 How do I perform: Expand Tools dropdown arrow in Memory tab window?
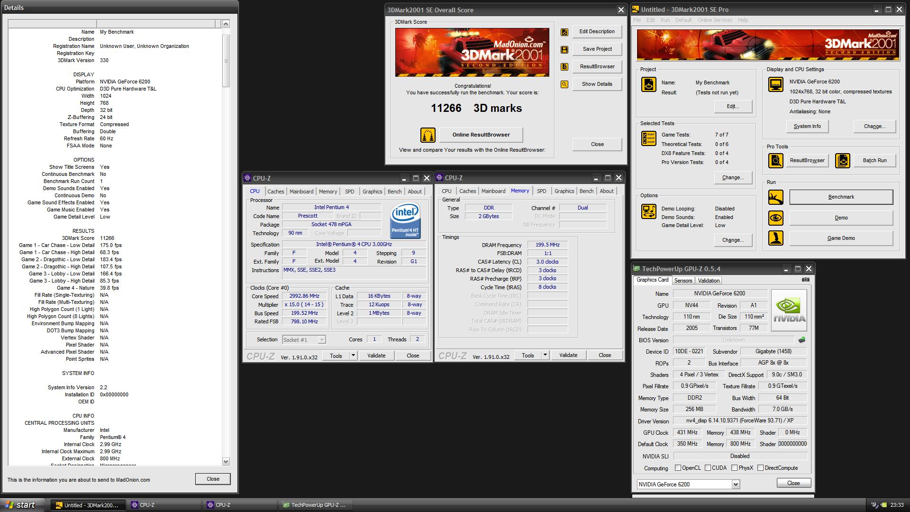545,355
